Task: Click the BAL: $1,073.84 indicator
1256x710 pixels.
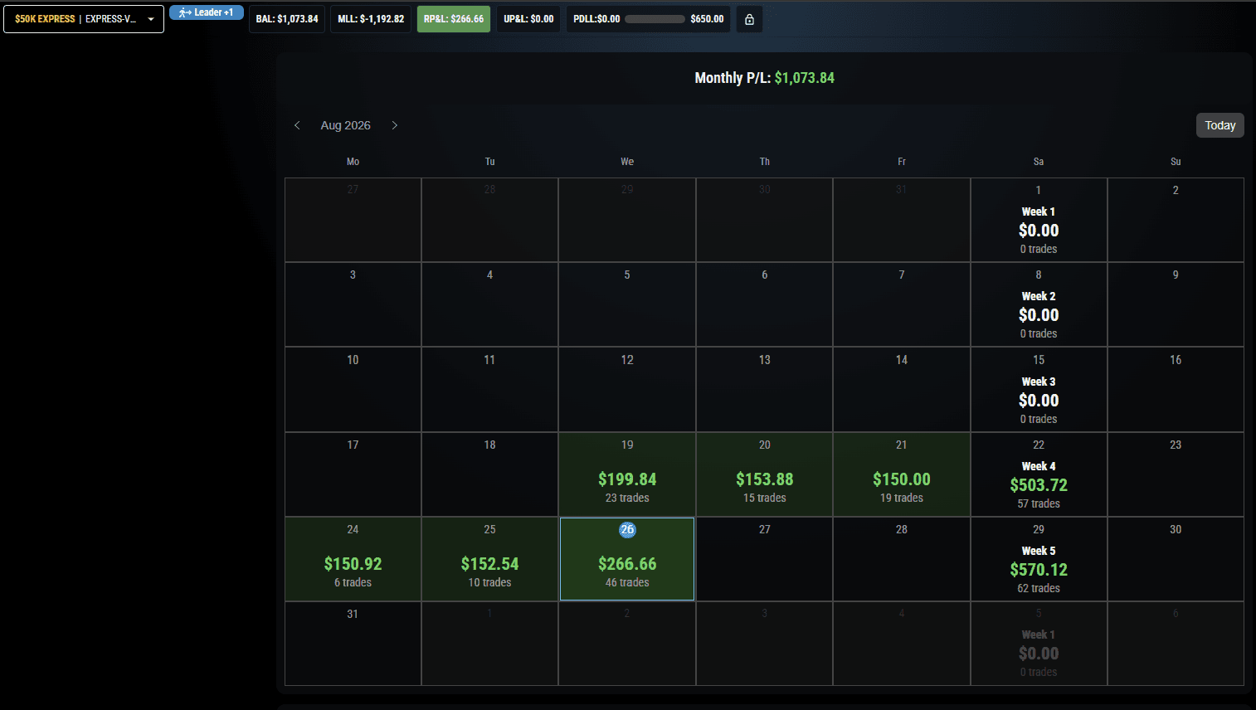Action: pos(287,19)
